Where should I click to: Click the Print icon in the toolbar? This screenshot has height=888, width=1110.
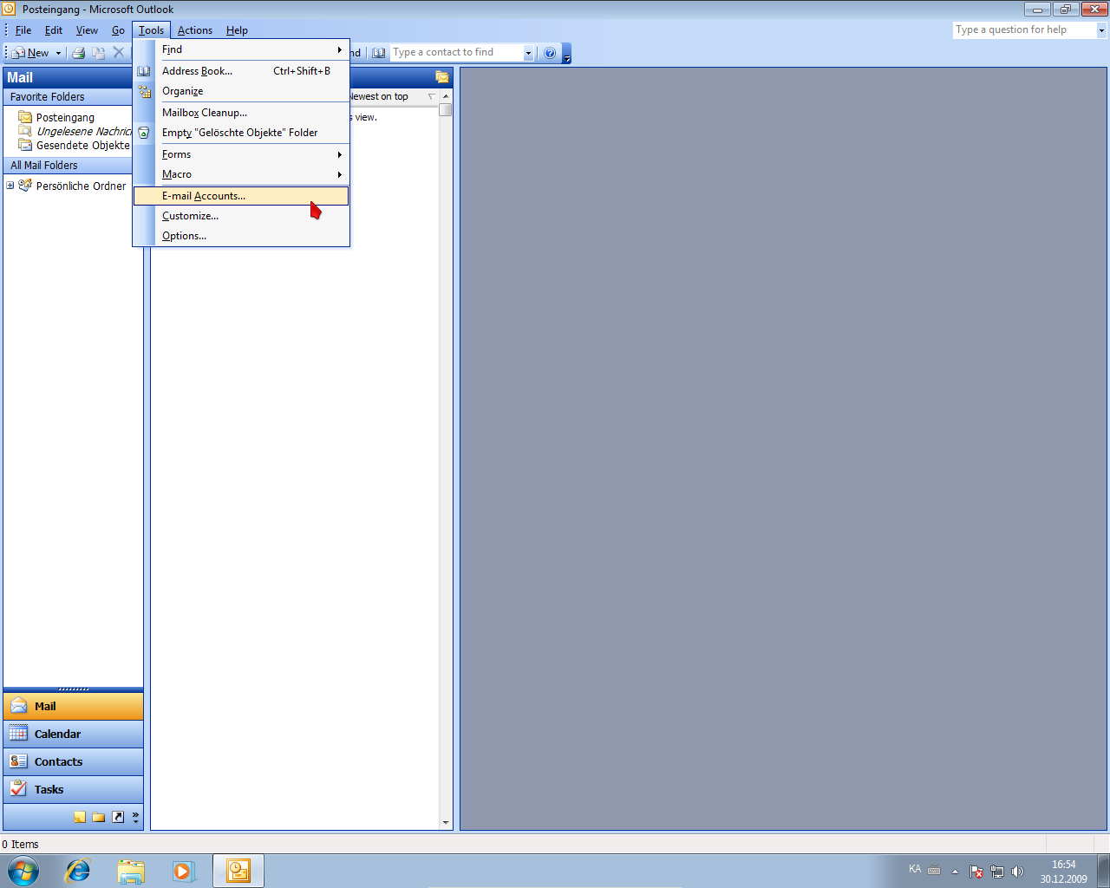[78, 53]
